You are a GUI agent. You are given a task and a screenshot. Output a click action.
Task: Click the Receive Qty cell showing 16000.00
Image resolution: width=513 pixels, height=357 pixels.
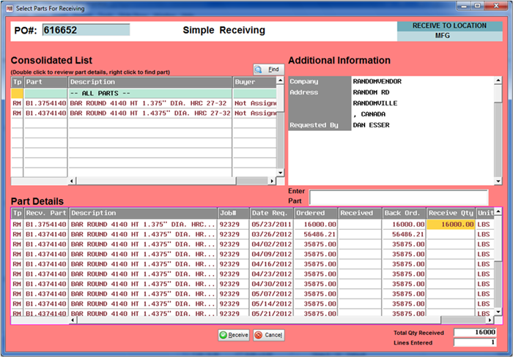pyautogui.click(x=451, y=225)
